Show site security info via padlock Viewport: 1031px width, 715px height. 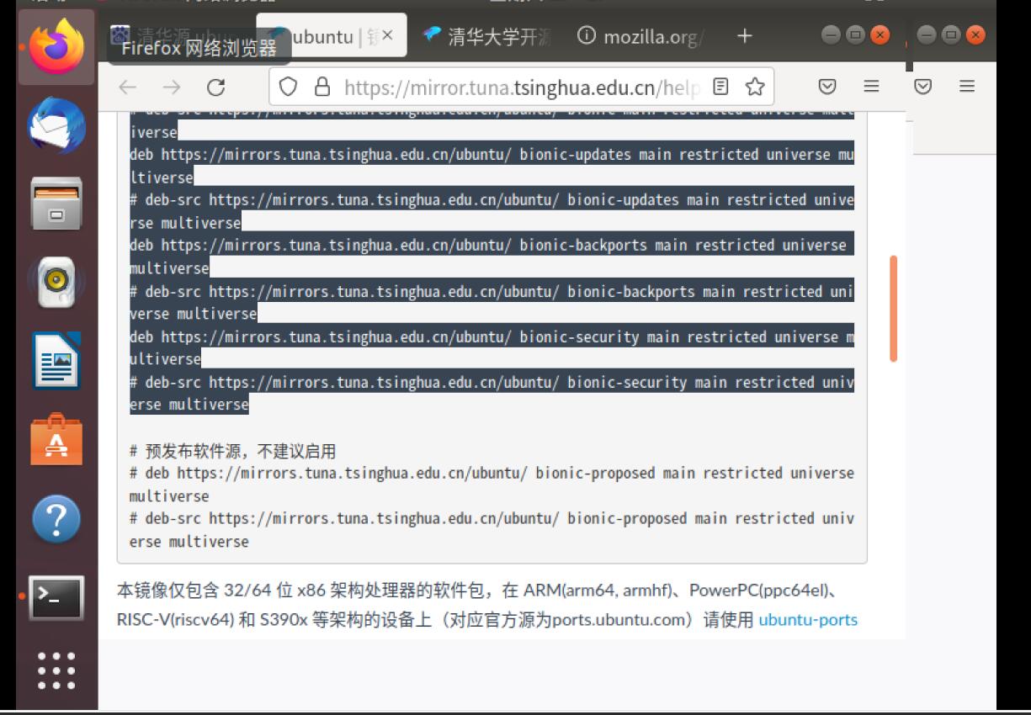[322, 87]
